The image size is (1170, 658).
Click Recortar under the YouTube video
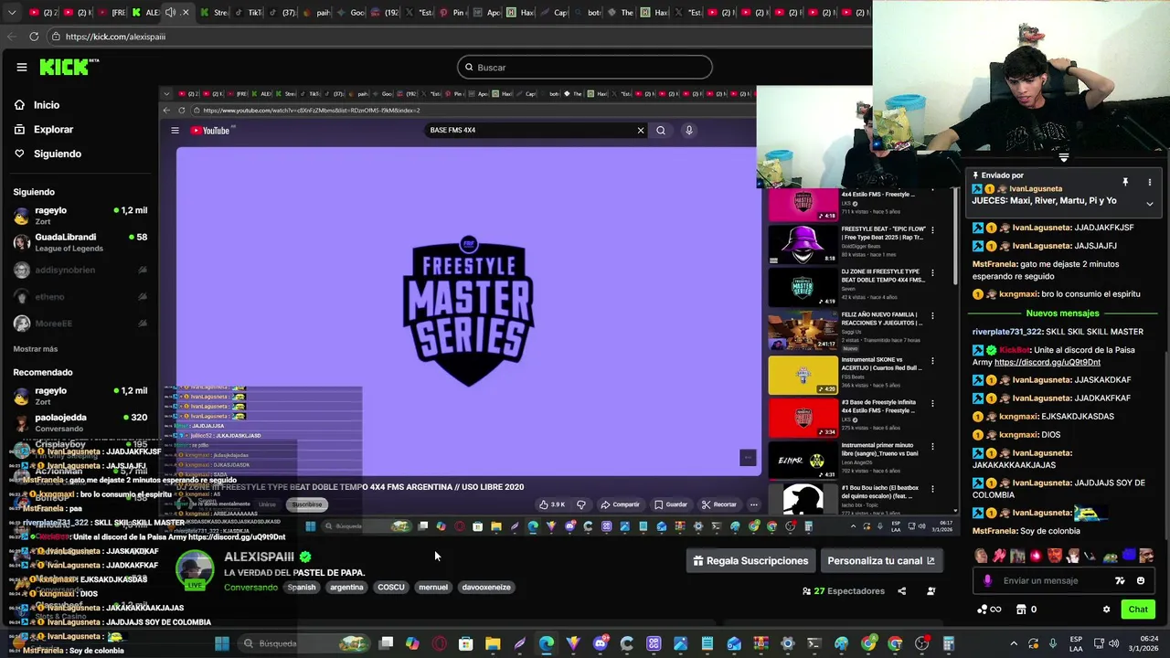(x=719, y=504)
